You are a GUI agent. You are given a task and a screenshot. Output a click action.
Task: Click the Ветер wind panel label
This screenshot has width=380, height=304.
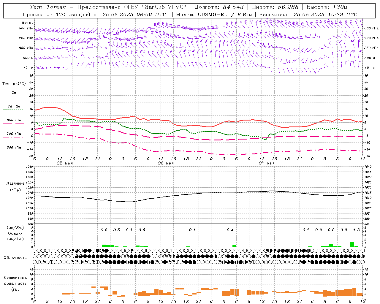(x=28, y=23)
